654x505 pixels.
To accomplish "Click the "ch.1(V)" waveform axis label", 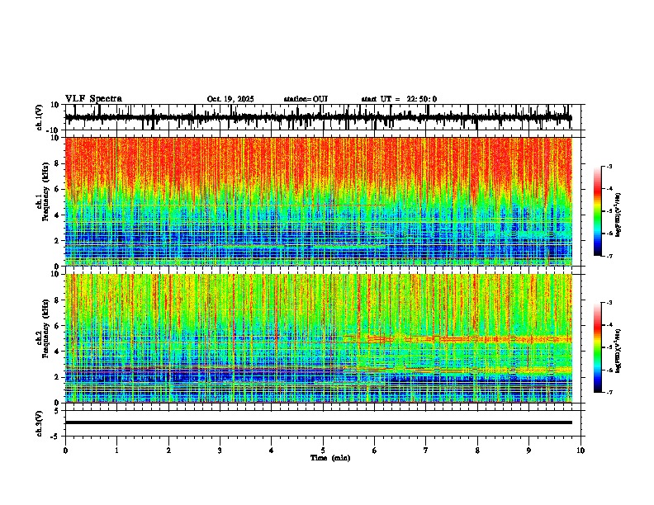I will pos(40,117).
